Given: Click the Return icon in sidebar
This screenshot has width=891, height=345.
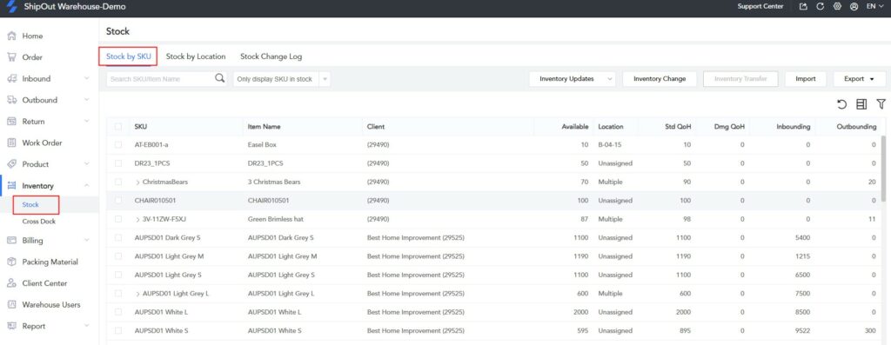Looking at the screenshot, I should point(11,122).
